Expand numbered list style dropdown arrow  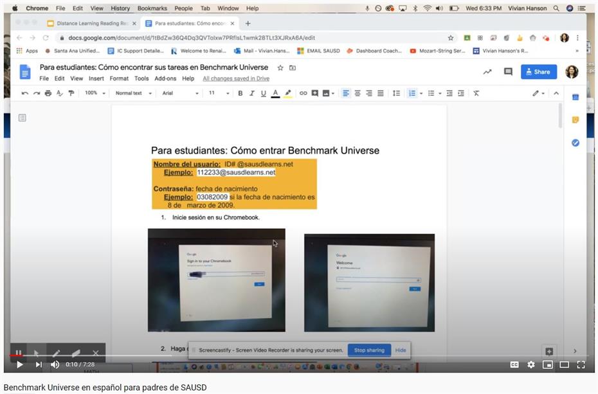tap(421, 93)
